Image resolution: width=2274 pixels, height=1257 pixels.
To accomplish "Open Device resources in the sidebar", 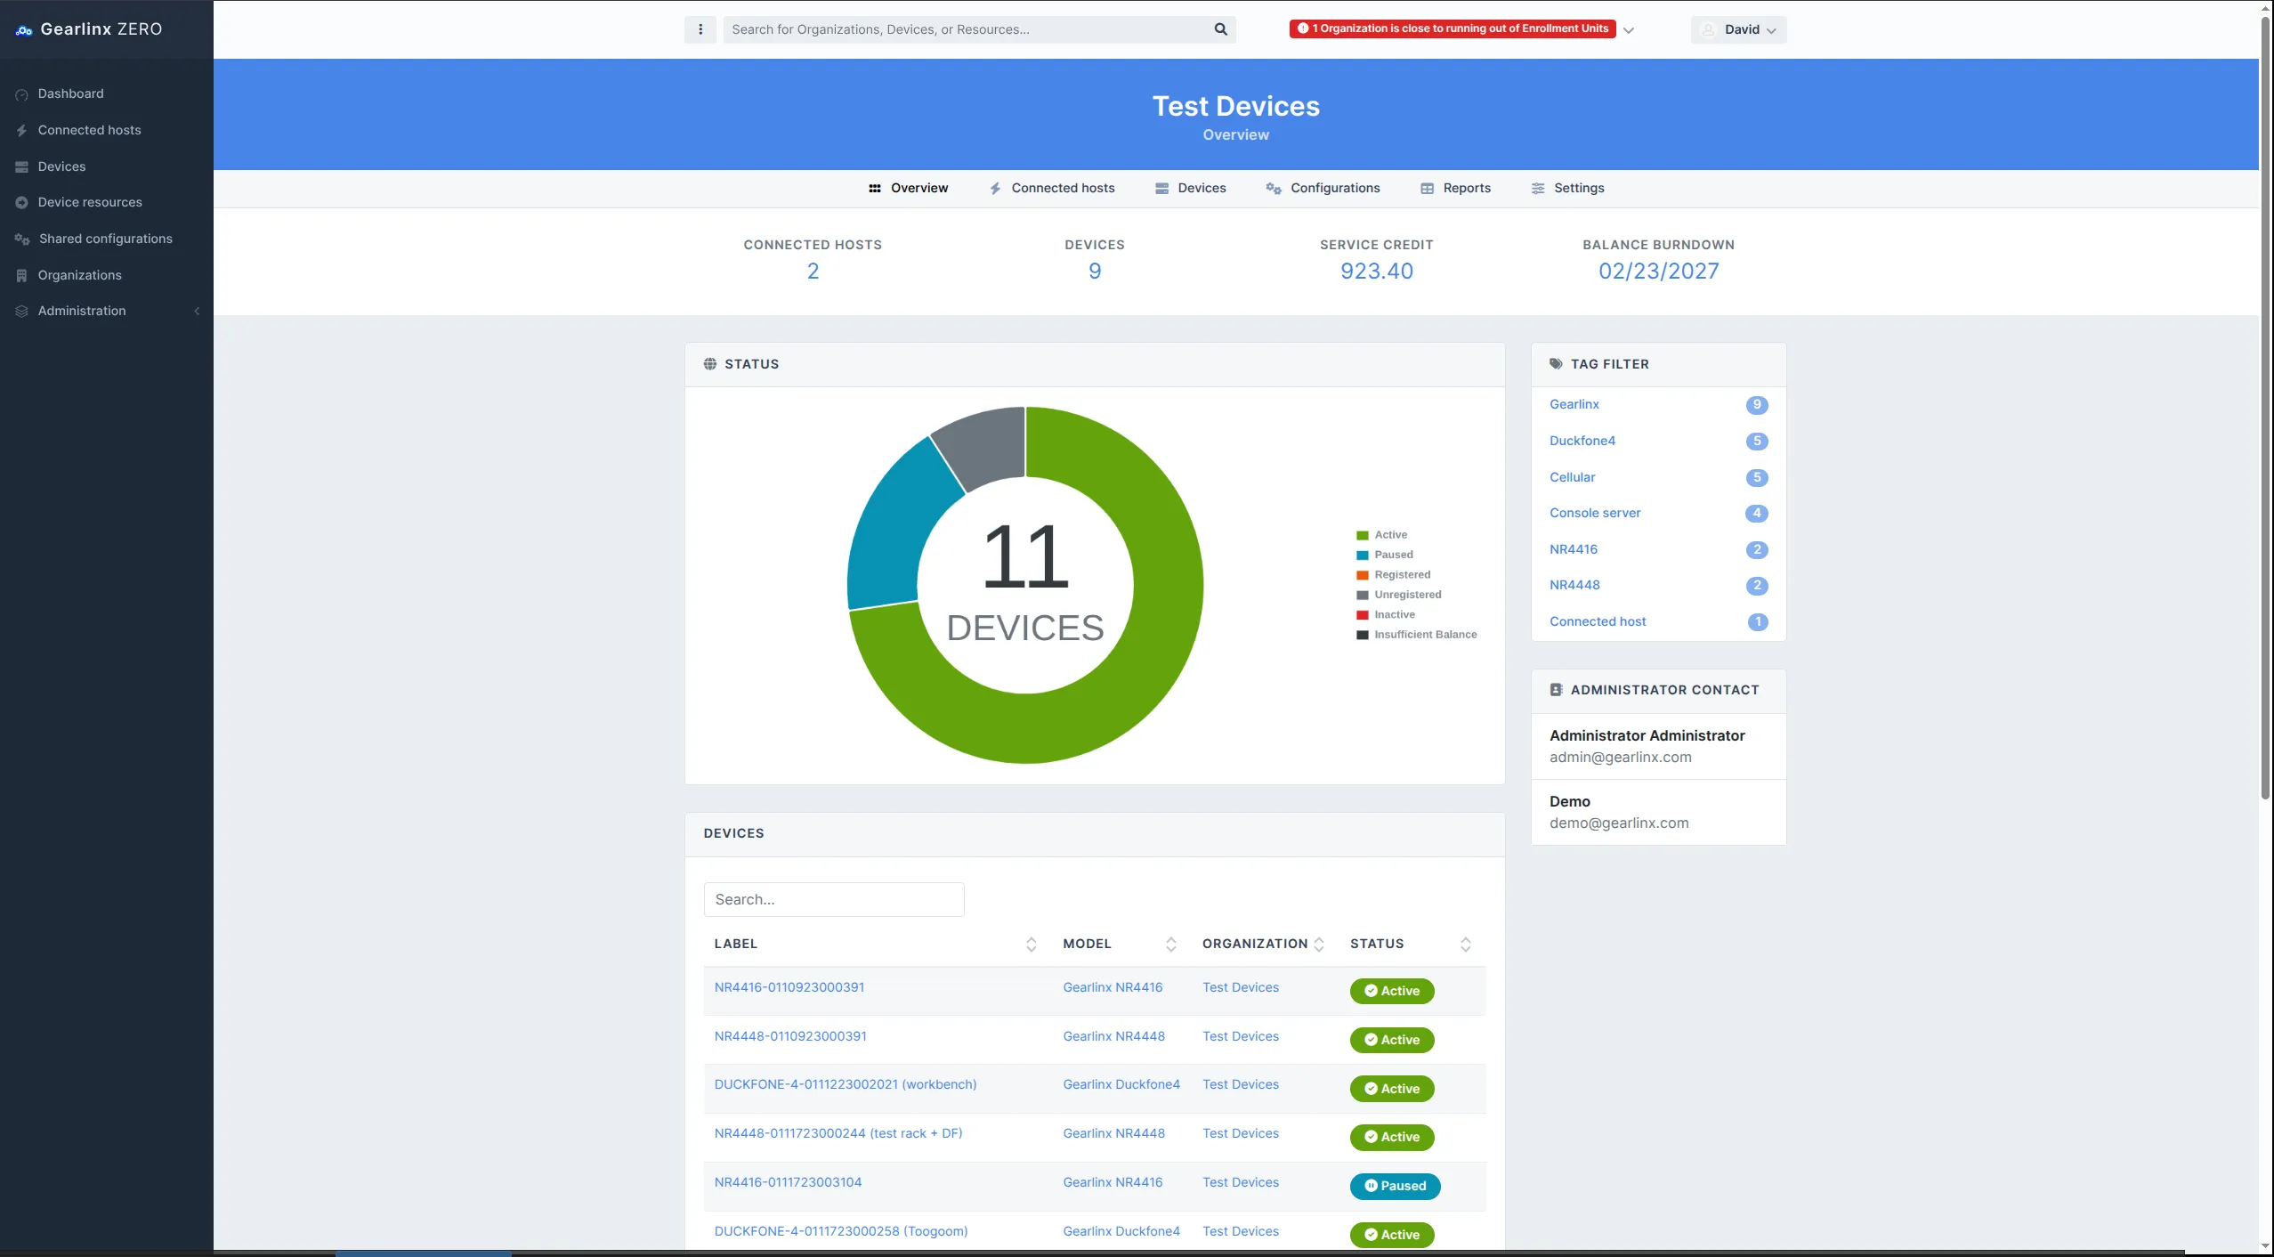I will pos(90,202).
